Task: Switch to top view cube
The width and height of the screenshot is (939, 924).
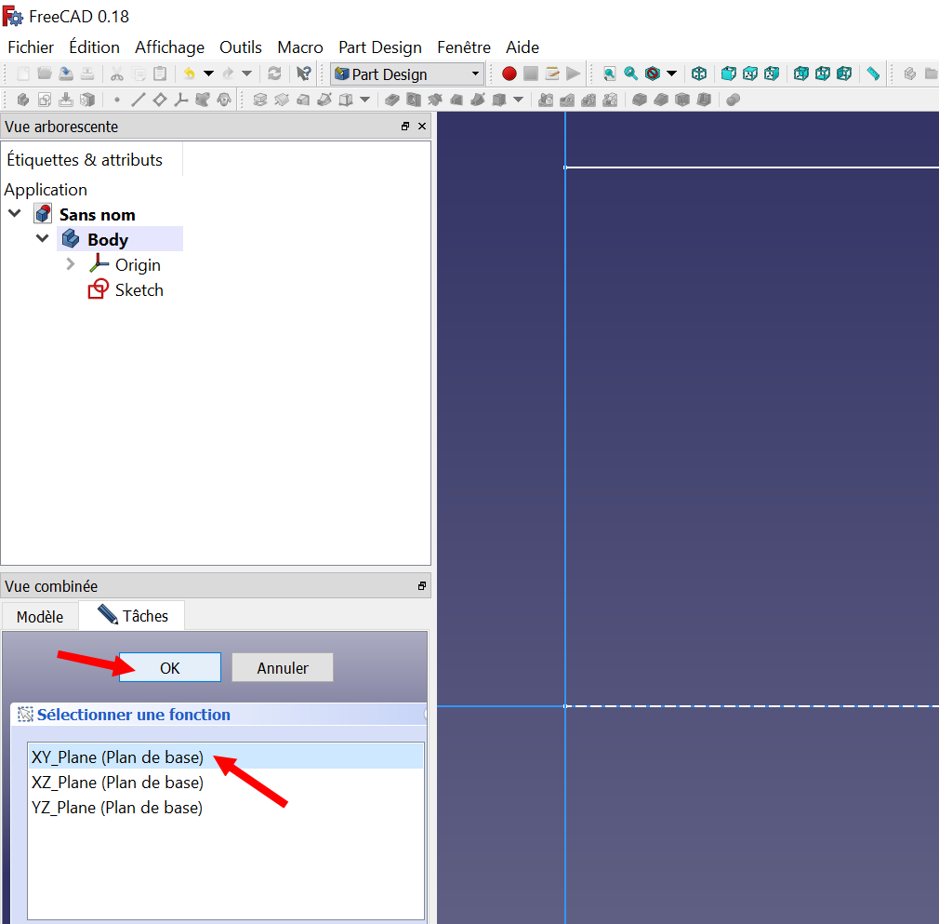Action: pos(749,74)
